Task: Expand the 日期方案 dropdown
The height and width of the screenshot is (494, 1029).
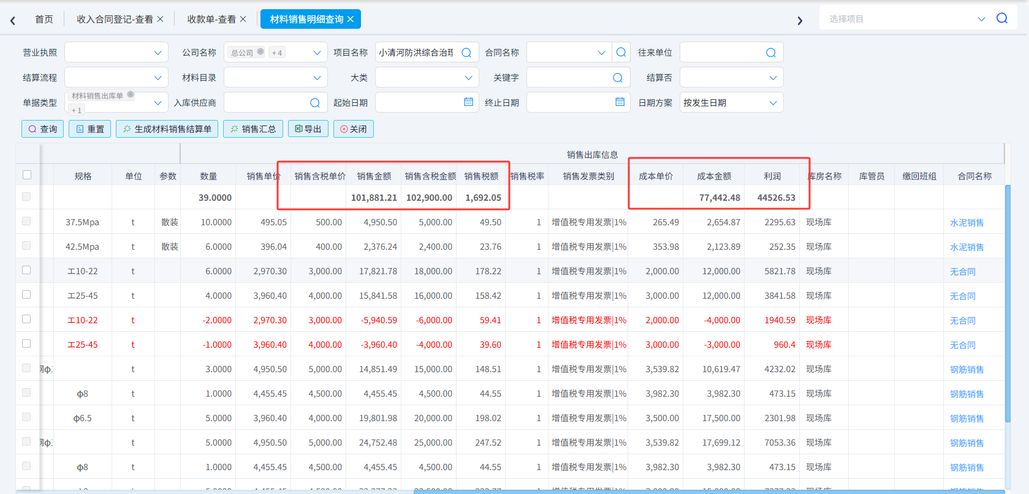Action: [773, 103]
